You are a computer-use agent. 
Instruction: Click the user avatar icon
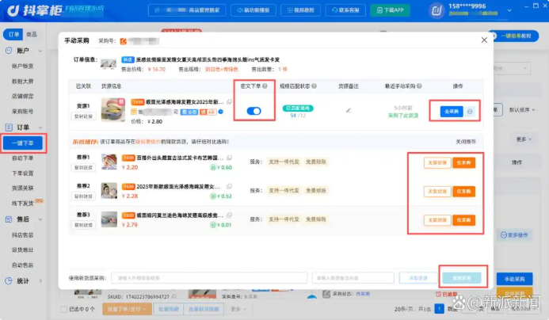pos(437,10)
